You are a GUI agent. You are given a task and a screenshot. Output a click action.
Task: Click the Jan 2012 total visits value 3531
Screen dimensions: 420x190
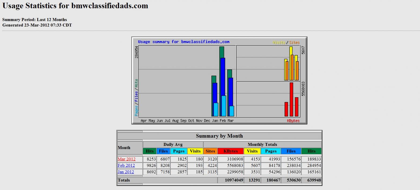coord(255,172)
